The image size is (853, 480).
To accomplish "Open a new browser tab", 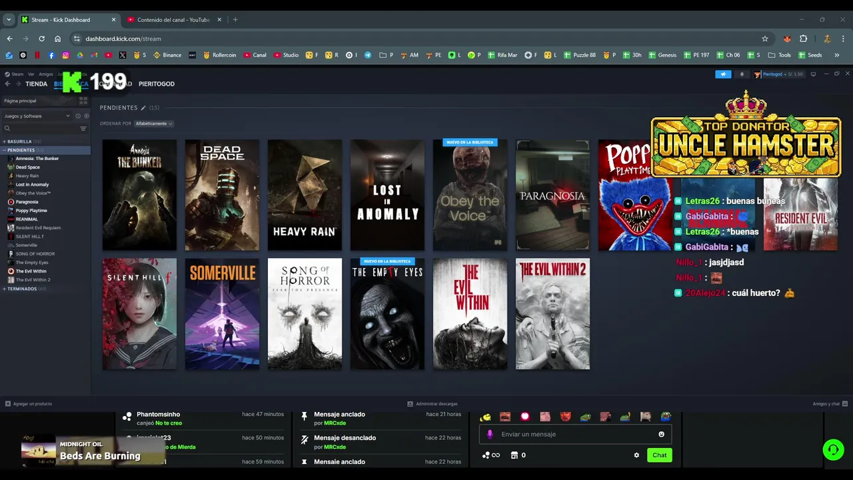I will (235, 20).
